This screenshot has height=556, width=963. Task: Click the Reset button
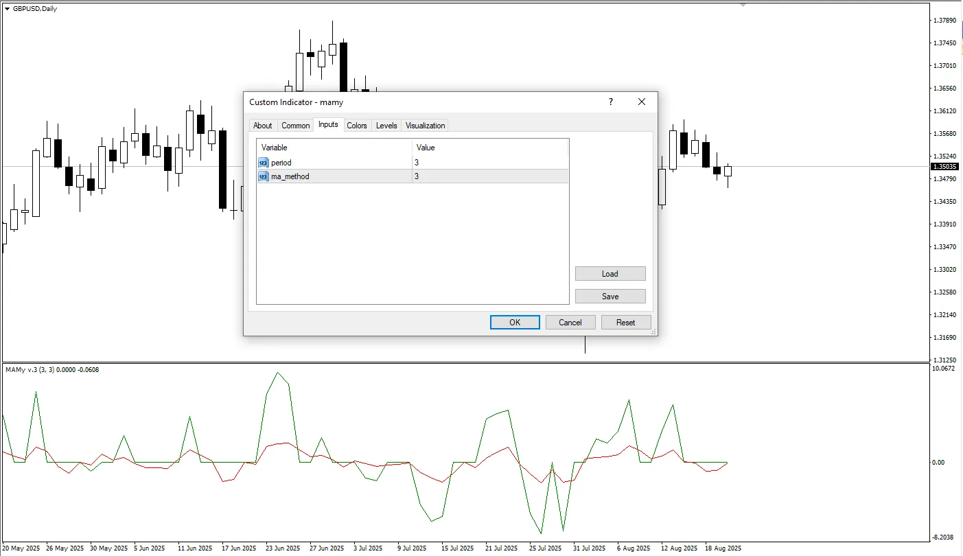625,323
